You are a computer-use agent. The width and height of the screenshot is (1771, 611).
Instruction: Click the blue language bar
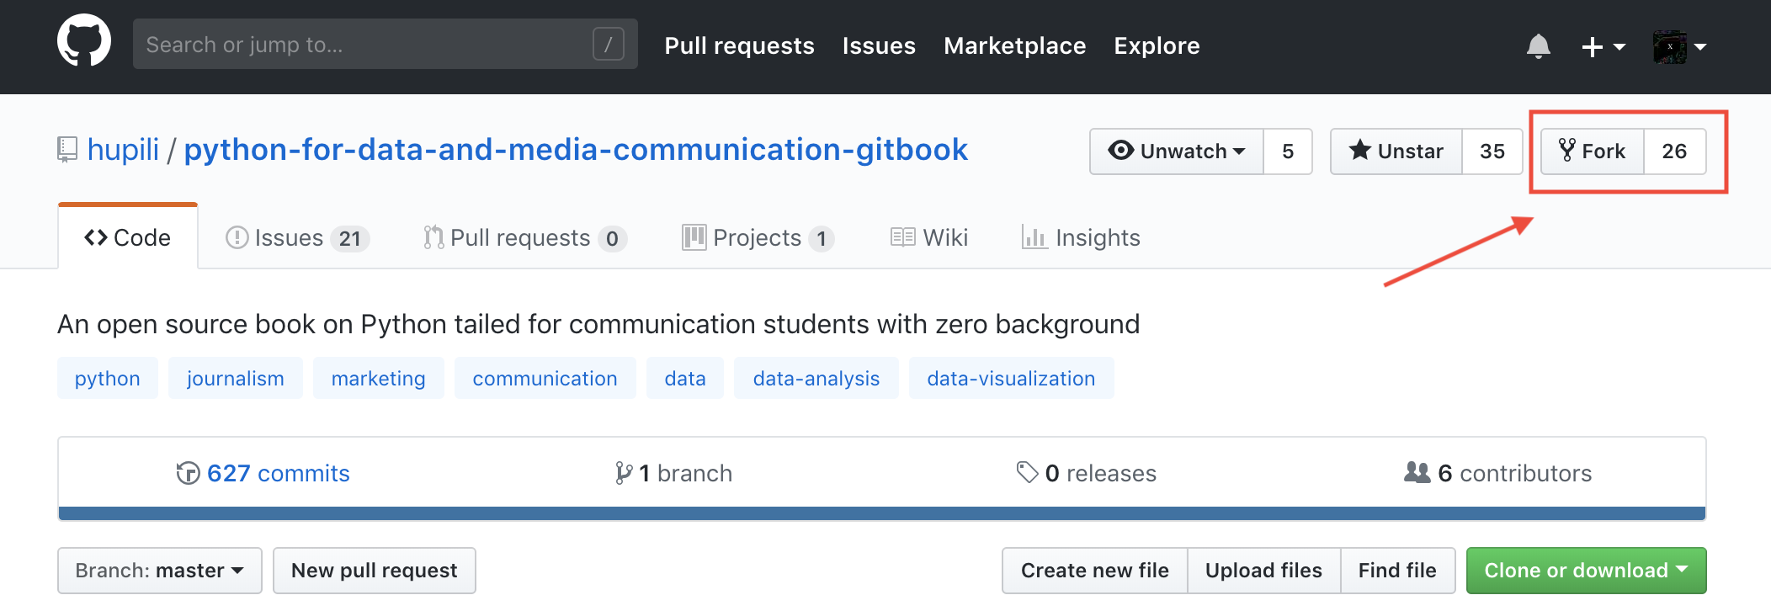pos(881,513)
